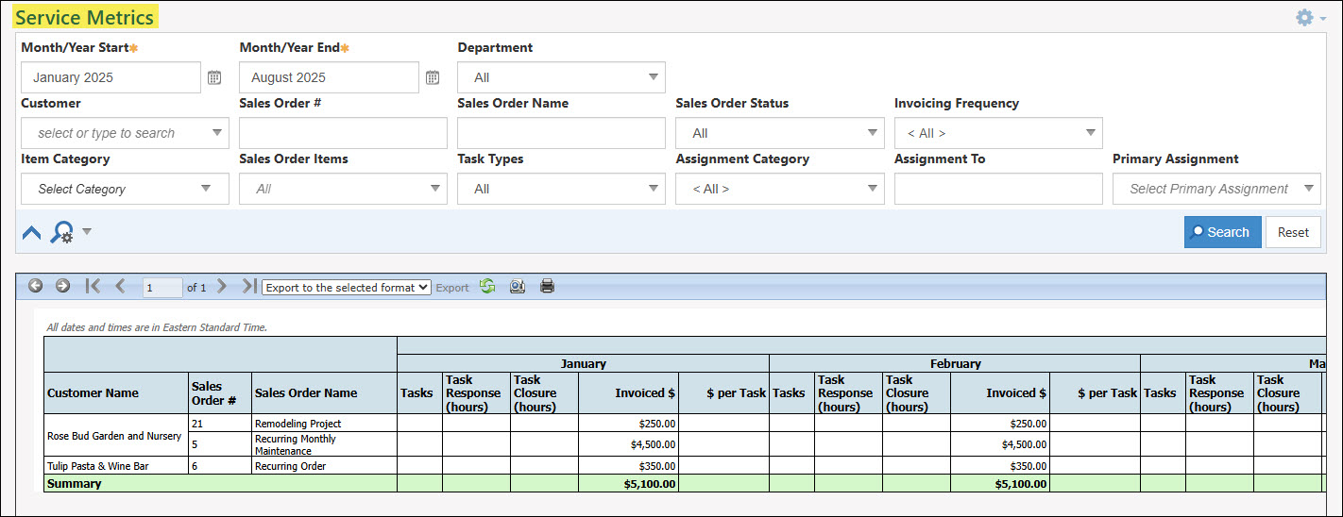Open the Sales Order Status dropdown

[x=779, y=133]
